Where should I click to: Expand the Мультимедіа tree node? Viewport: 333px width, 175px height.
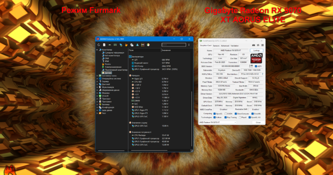point(97,87)
